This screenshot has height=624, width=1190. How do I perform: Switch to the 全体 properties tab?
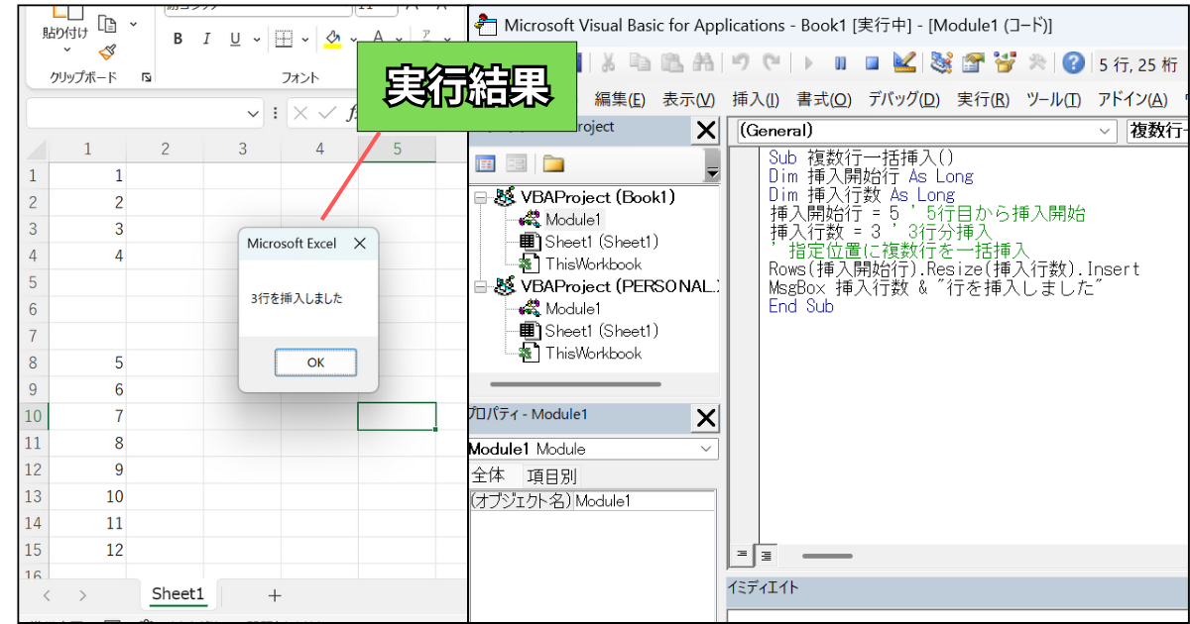[x=488, y=475]
